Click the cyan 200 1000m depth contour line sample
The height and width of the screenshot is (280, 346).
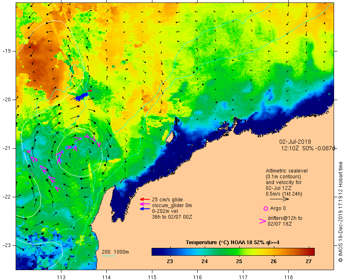coord(109,256)
